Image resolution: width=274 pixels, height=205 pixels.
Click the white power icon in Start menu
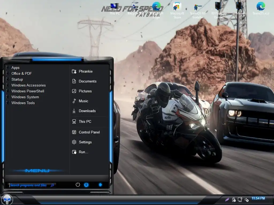(x=78, y=185)
